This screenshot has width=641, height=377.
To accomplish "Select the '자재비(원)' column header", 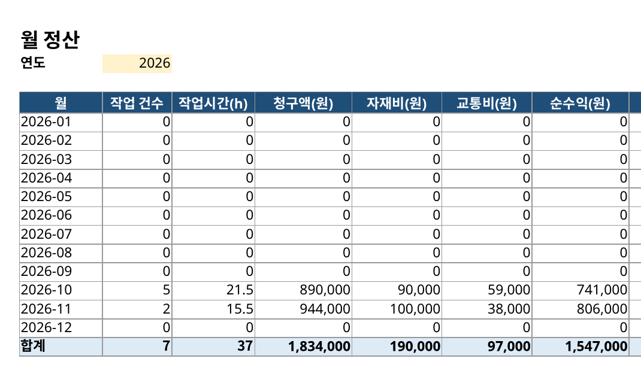I will pos(397,102).
